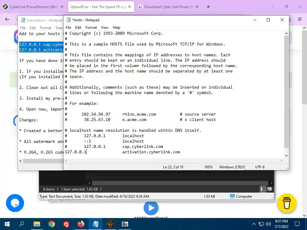Click the Windows (CRLF) status entry
Image resolution: width=307 pixels, height=230 pixels.
point(232,167)
